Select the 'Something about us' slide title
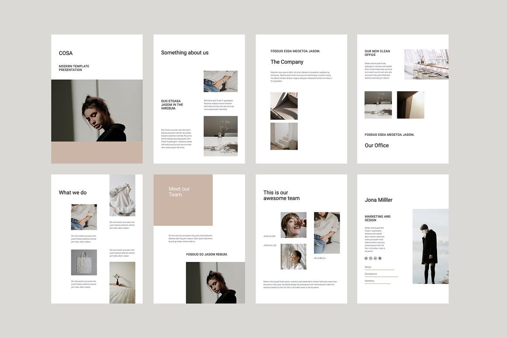Viewport: 507px width, 338px height. click(185, 52)
